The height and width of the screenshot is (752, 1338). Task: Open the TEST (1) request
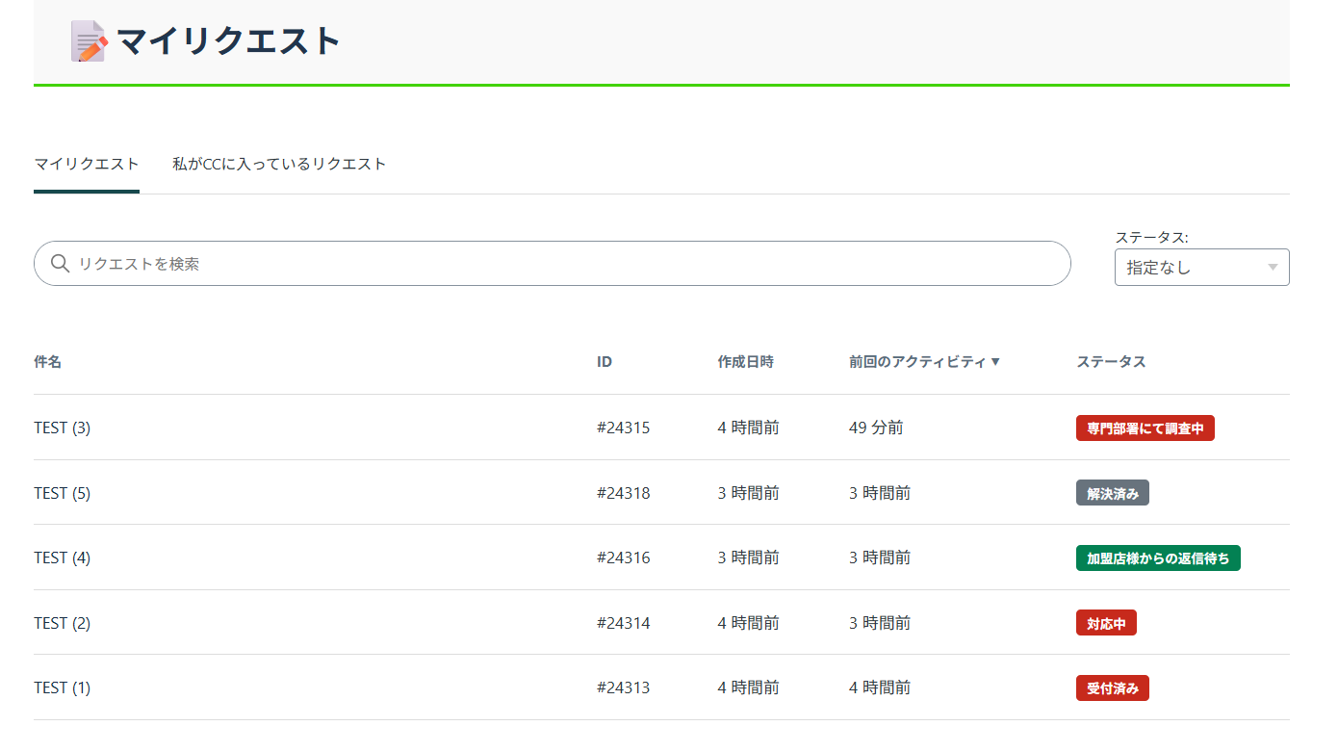63,687
